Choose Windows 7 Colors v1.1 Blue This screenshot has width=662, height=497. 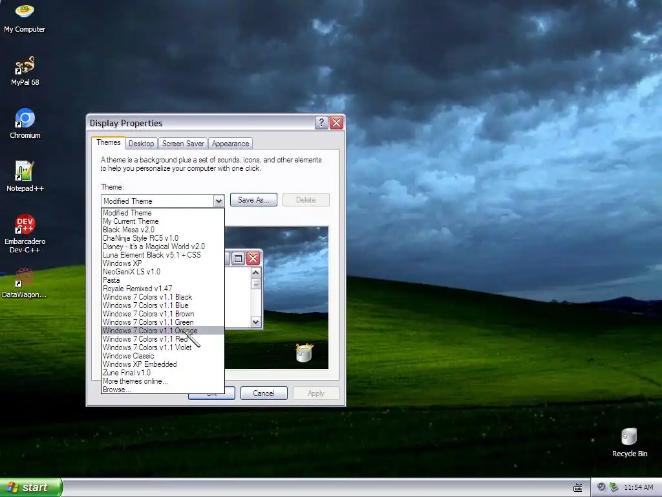point(162,305)
